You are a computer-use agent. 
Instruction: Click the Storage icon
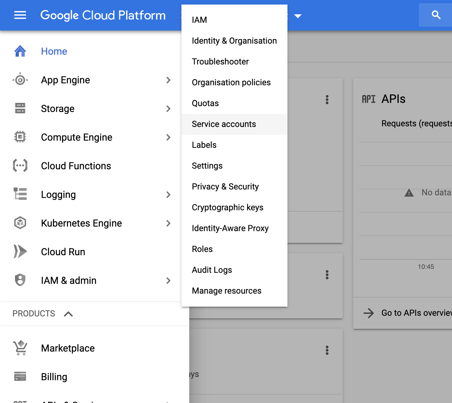(x=20, y=108)
